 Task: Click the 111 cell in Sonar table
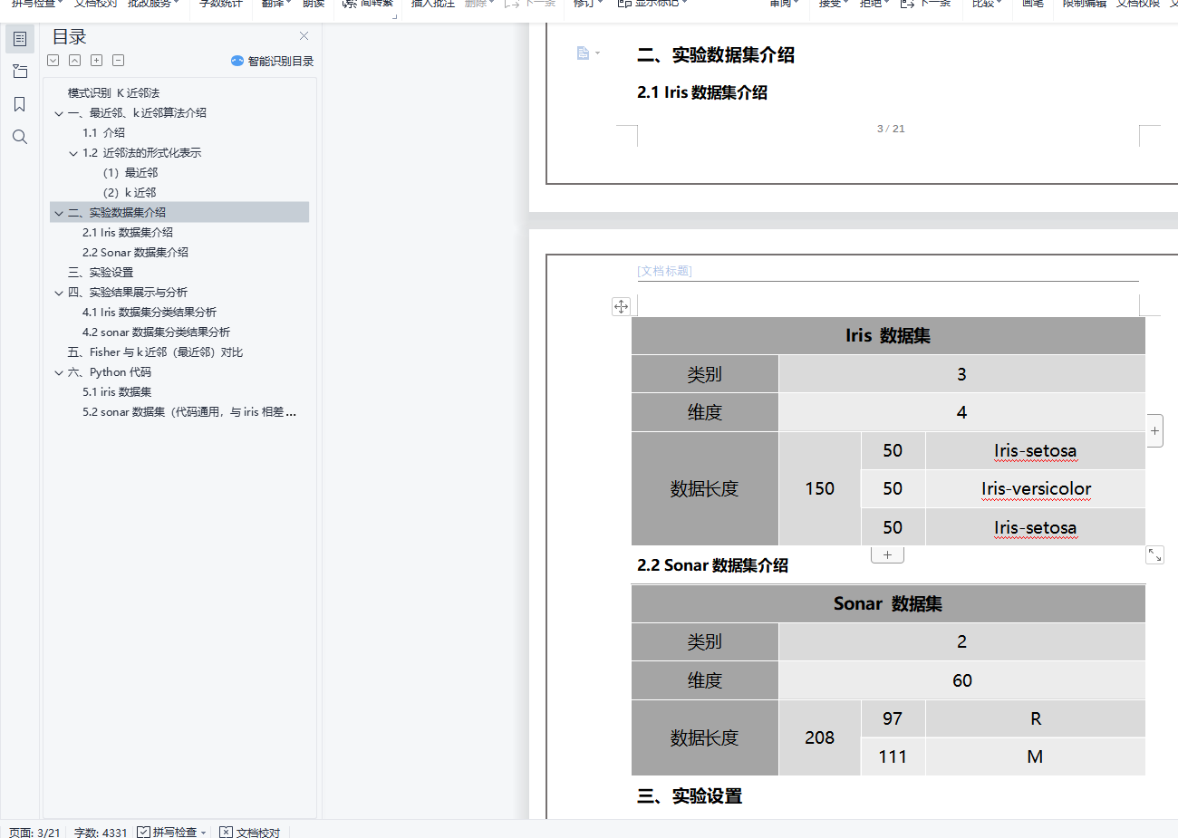(x=893, y=756)
